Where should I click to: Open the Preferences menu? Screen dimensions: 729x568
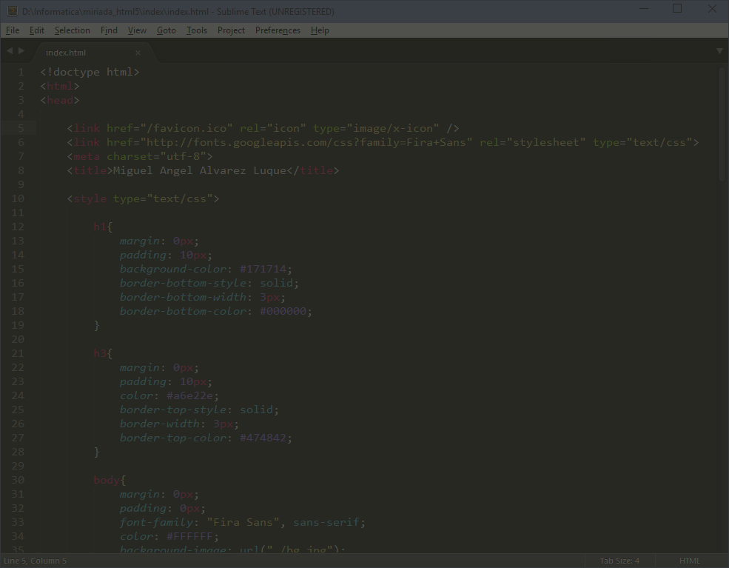tap(278, 30)
